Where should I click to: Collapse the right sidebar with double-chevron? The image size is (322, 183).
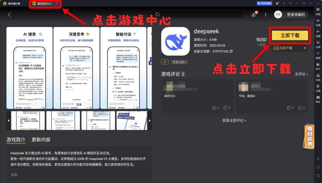click(x=318, y=3)
